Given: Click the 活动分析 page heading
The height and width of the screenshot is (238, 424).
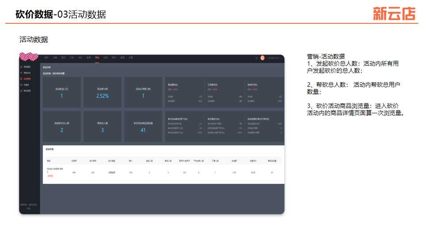Looking at the screenshot, I should point(46,67).
